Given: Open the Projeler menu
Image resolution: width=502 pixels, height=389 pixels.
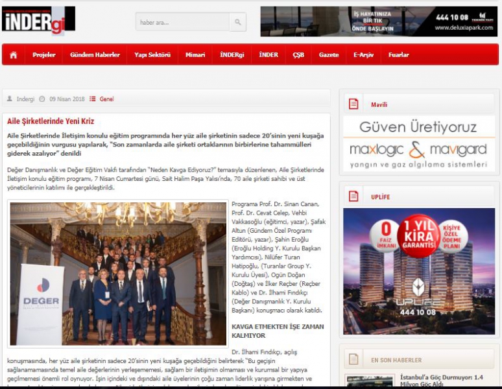Looking at the screenshot, I should click(44, 55).
